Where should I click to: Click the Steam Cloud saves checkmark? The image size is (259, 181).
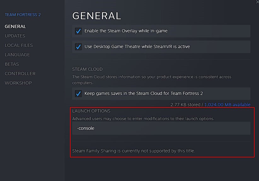point(78,93)
